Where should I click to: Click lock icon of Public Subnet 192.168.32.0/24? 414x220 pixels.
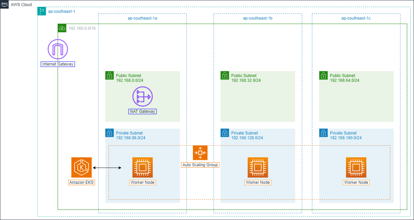pyautogui.click(x=225, y=75)
